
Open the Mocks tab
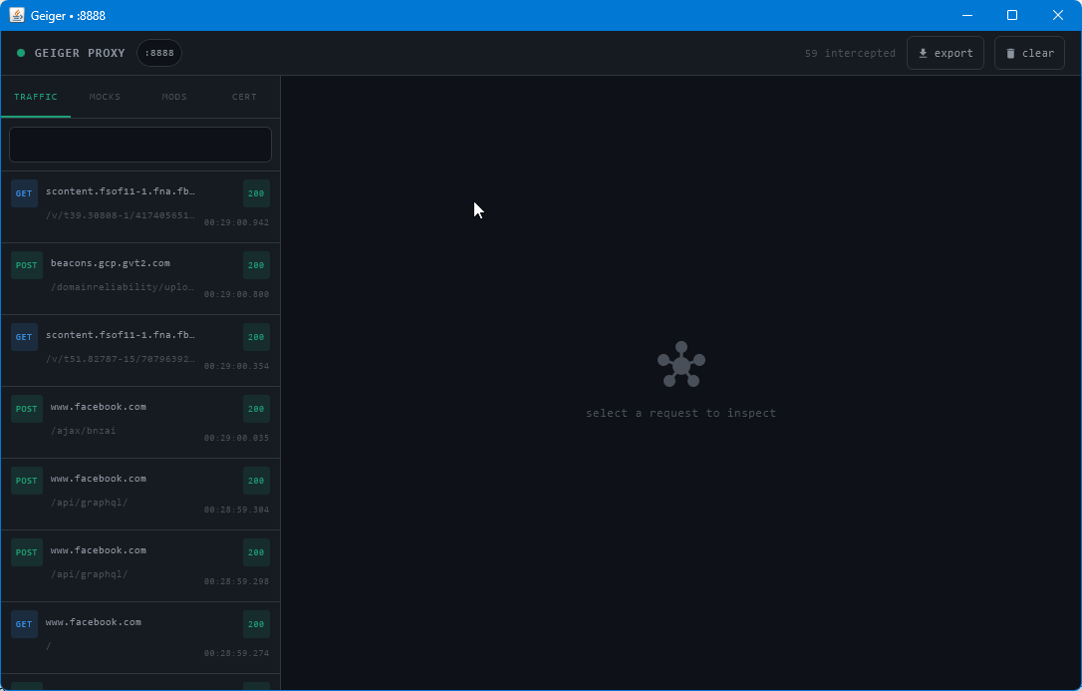pyautogui.click(x=105, y=97)
